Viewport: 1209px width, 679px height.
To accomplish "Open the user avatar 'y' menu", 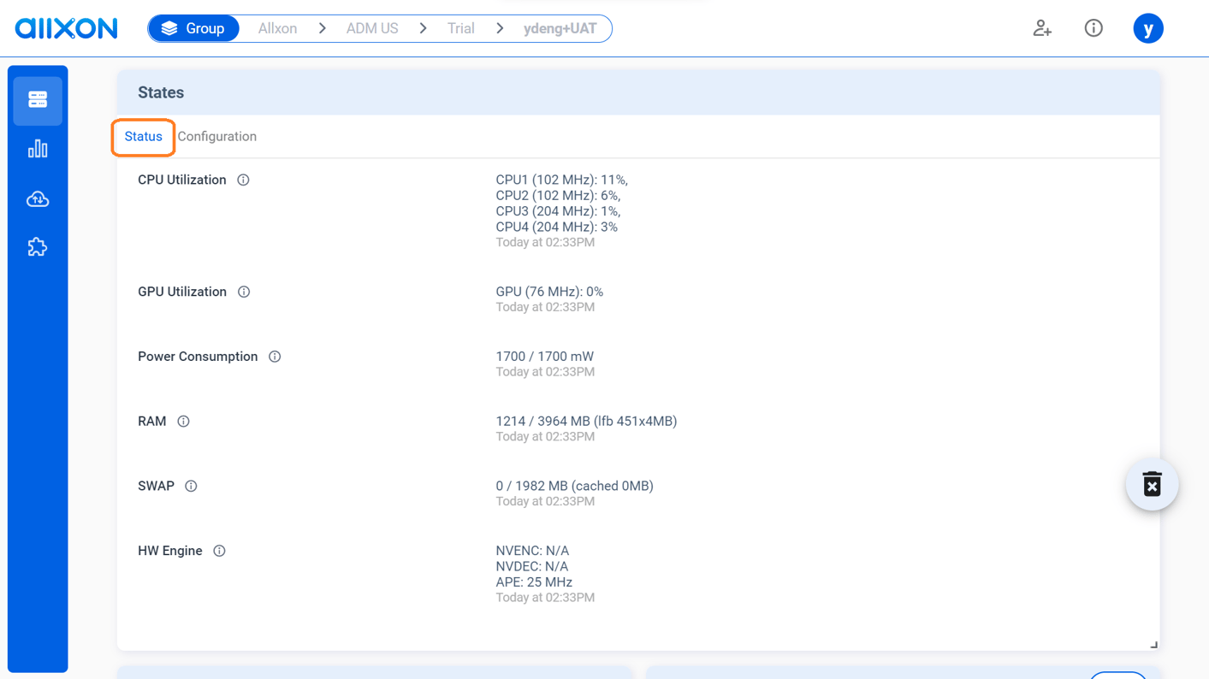I will click(1147, 28).
